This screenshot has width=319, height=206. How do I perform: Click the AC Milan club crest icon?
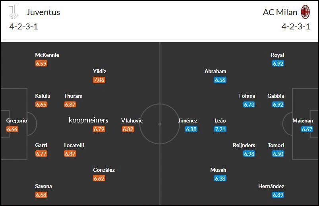pyautogui.click(x=305, y=12)
